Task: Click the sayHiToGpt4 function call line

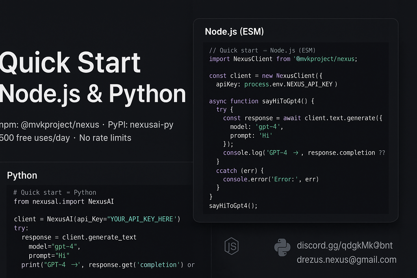Action: 233,206
